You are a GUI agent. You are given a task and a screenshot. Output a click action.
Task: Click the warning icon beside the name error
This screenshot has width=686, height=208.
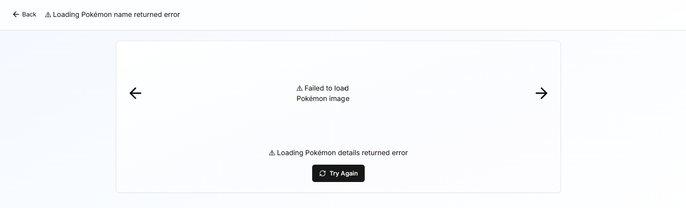(48, 15)
